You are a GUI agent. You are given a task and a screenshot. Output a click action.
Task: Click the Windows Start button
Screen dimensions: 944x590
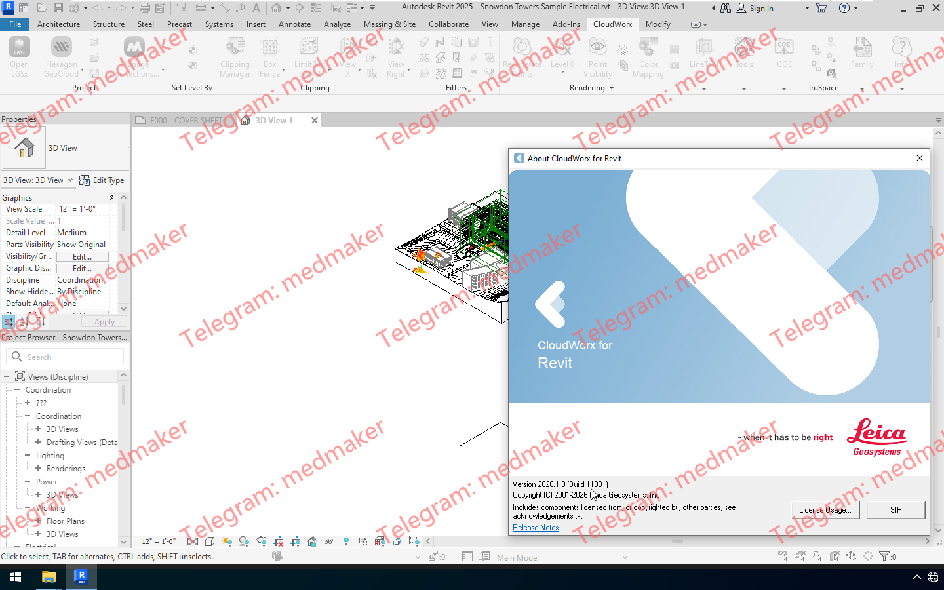coord(16,577)
